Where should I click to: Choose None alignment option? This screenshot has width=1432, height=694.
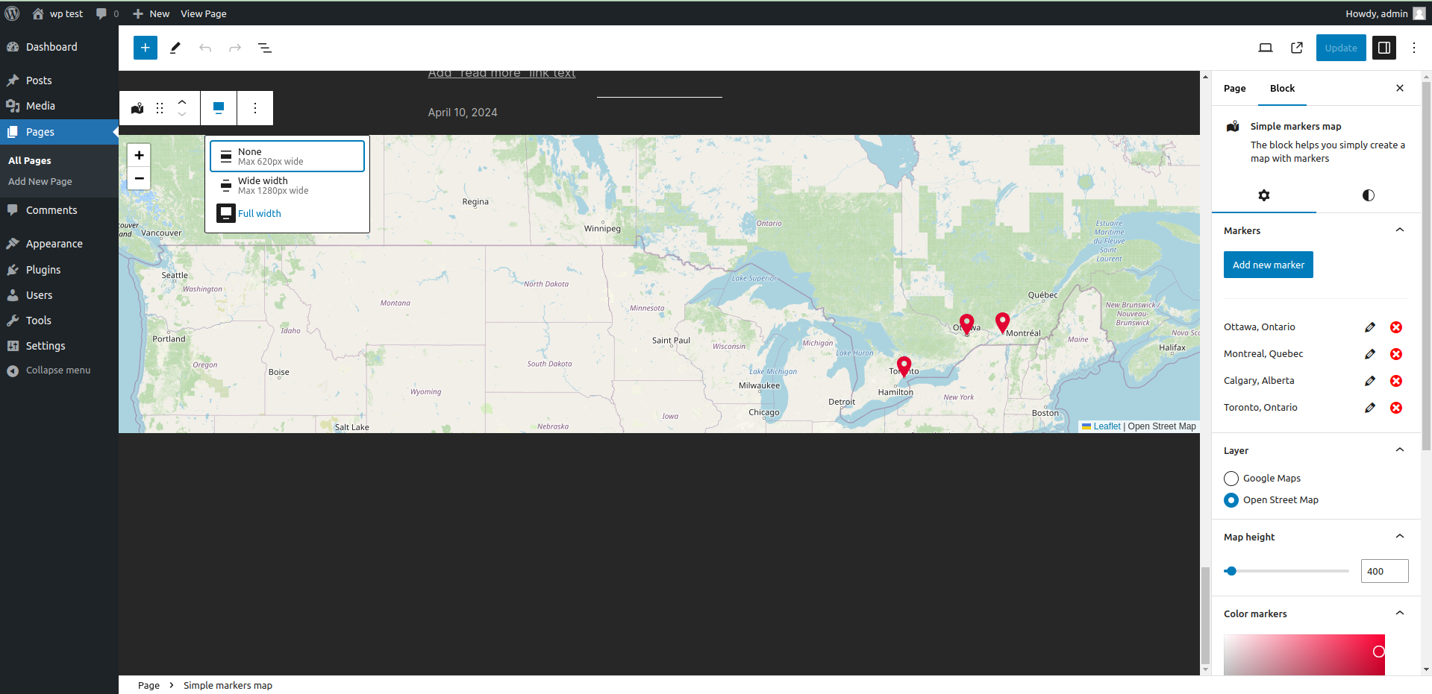[x=287, y=157]
